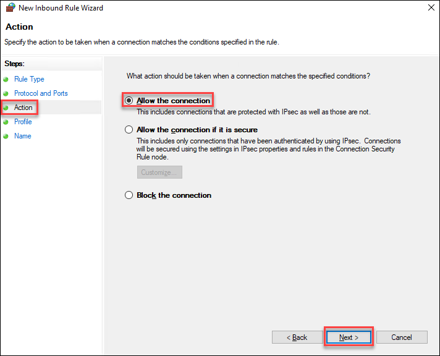Click green bullet beside Rule Type step
The width and height of the screenshot is (440, 356).
pos(6,79)
